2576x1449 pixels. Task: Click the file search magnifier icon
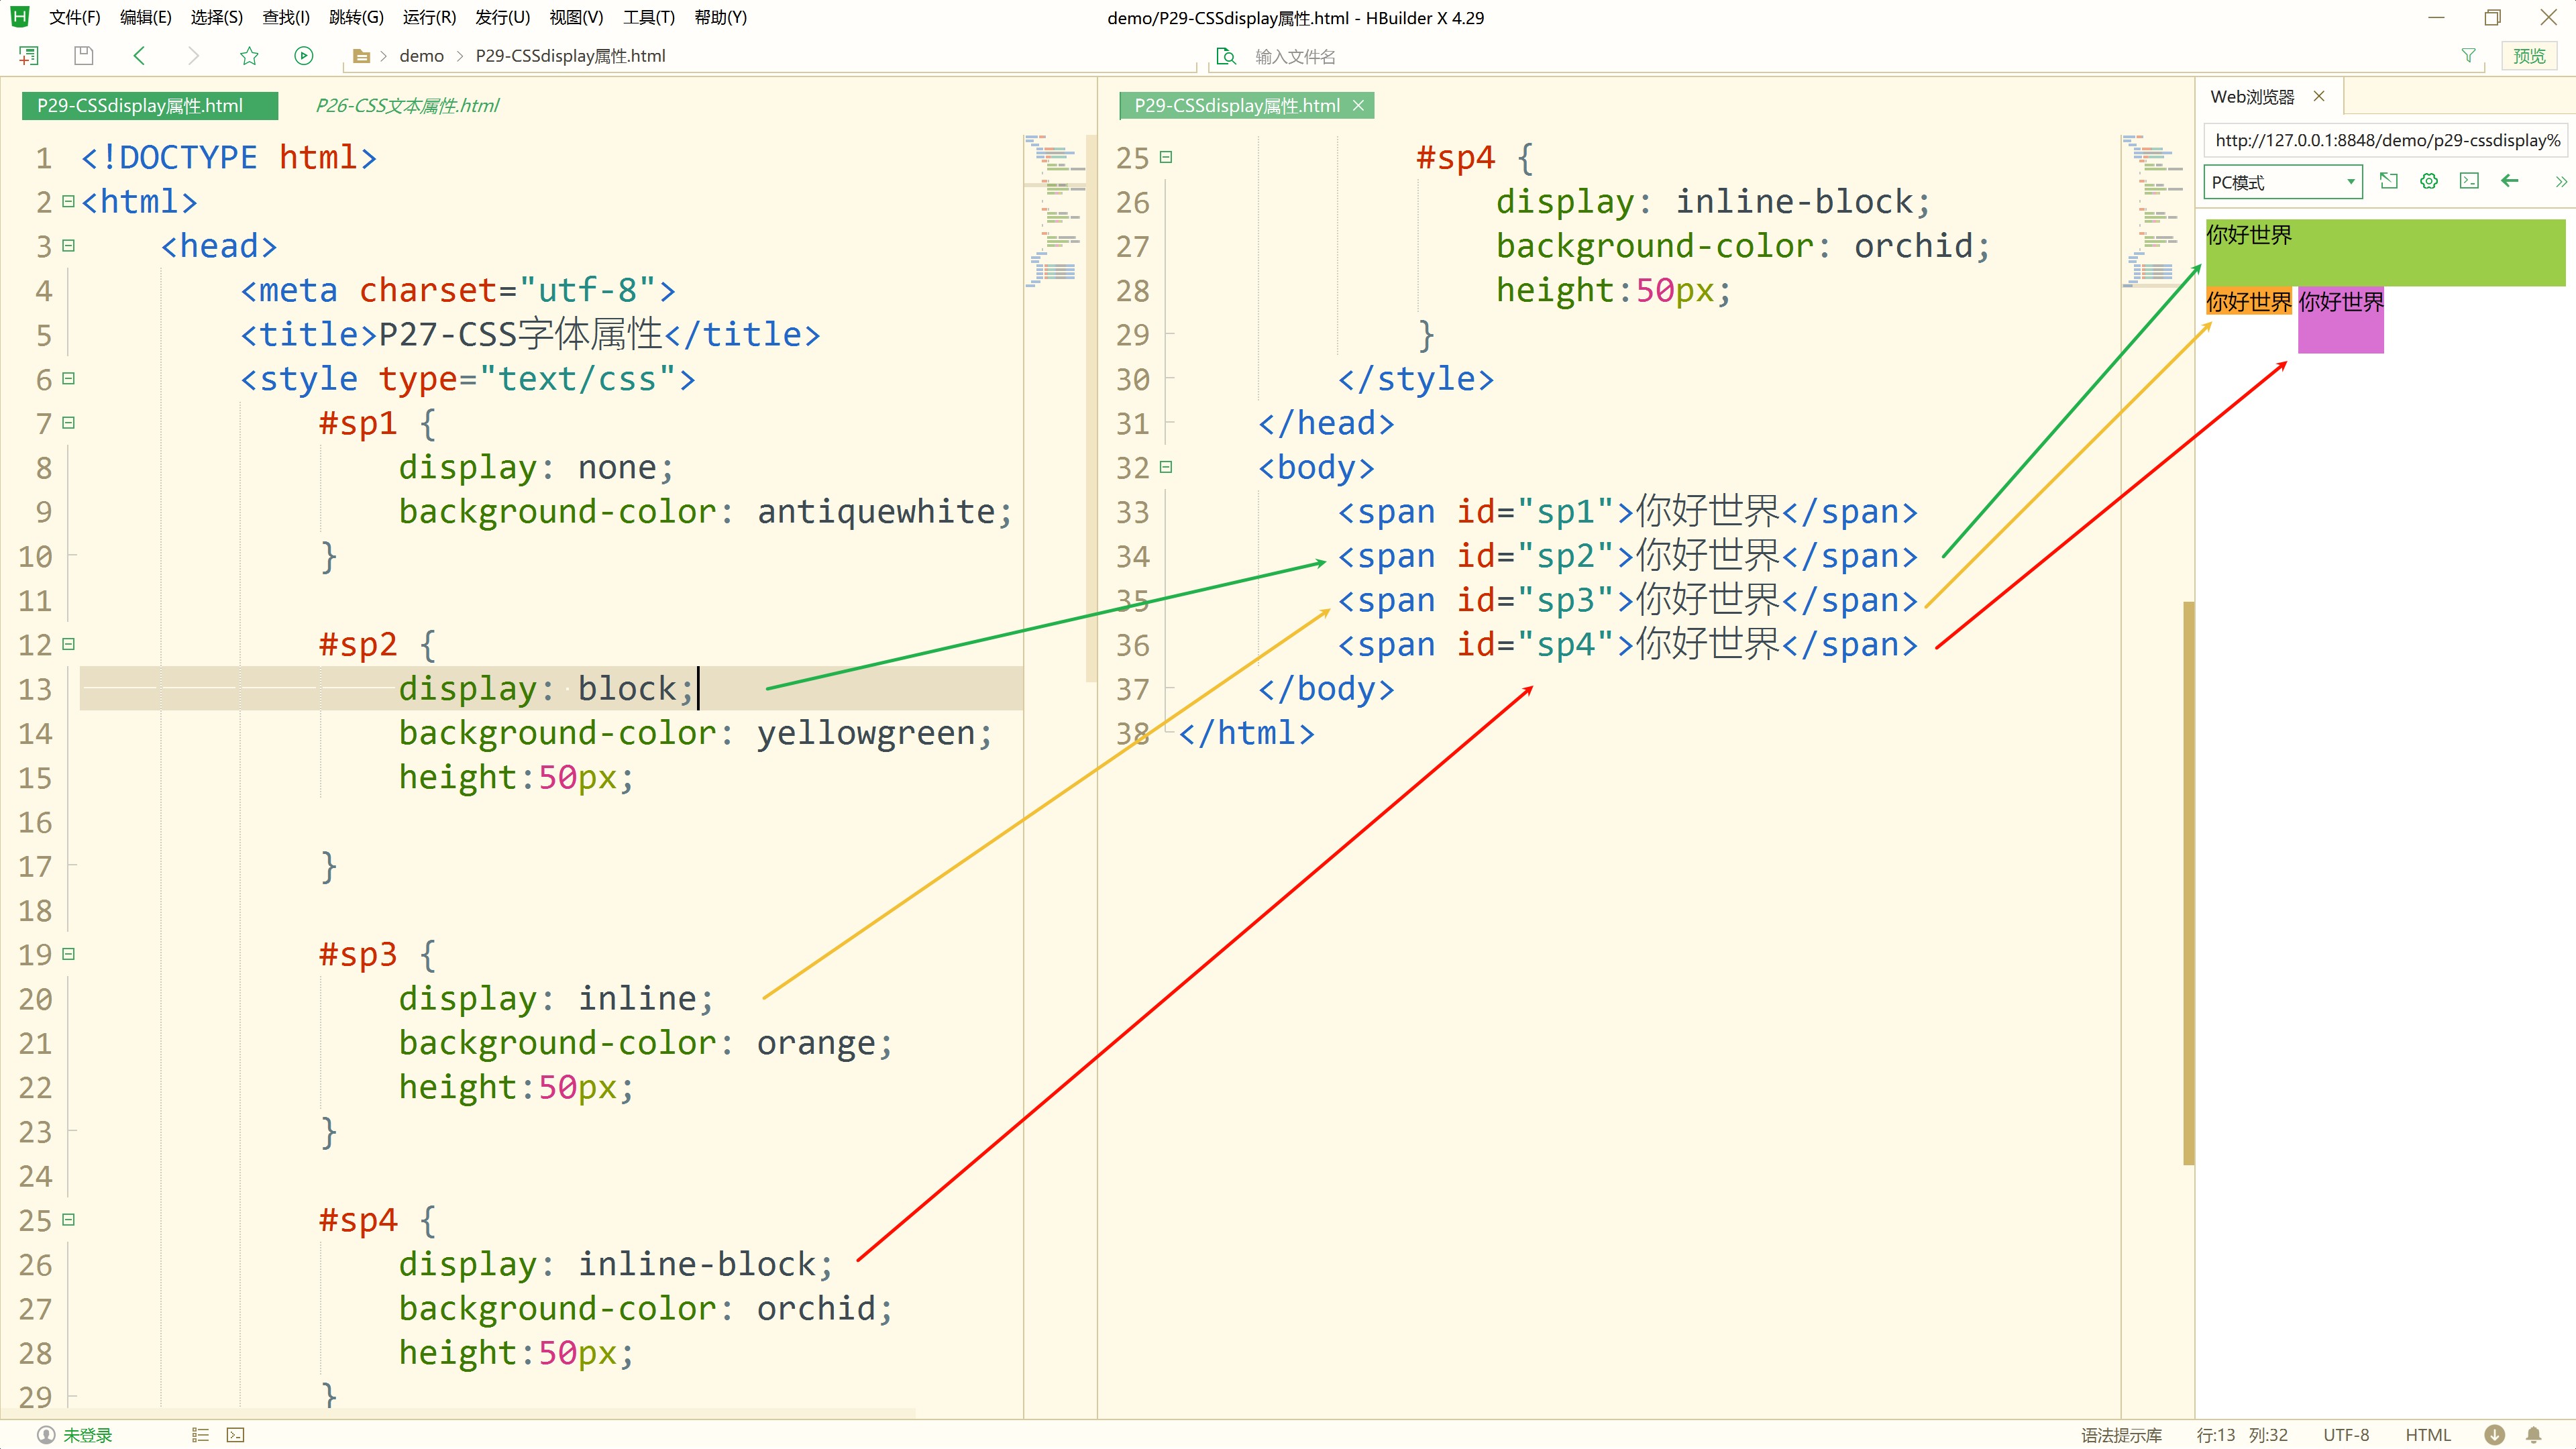click(x=1226, y=56)
